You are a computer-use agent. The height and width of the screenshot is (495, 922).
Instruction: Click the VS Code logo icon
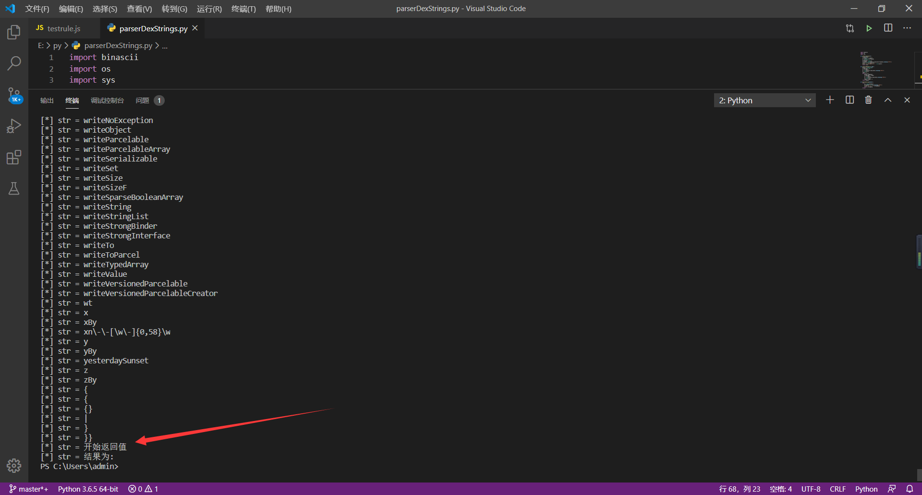point(10,9)
